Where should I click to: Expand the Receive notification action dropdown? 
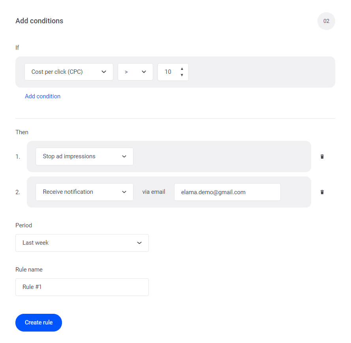pyautogui.click(x=84, y=192)
